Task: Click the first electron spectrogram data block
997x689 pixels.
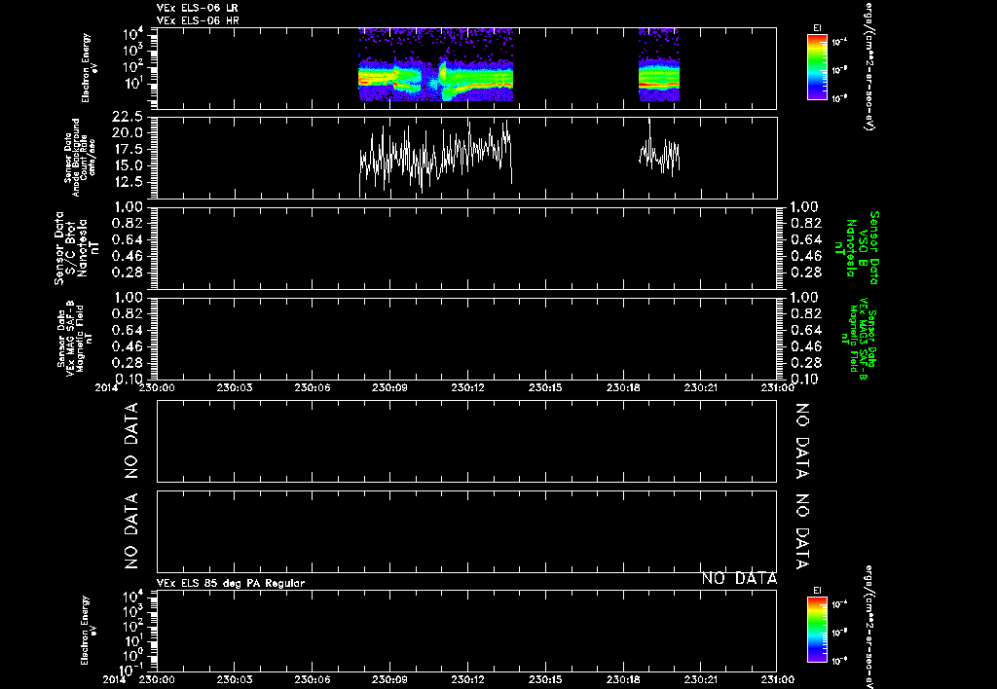Action: pos(435,65)
